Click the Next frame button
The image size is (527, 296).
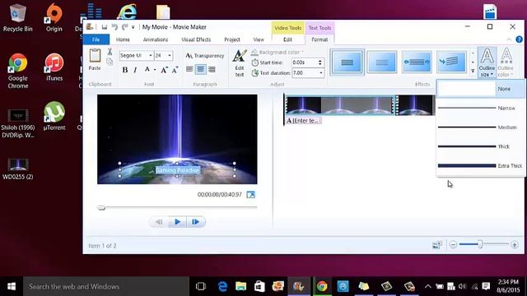(x=196, y=222)
